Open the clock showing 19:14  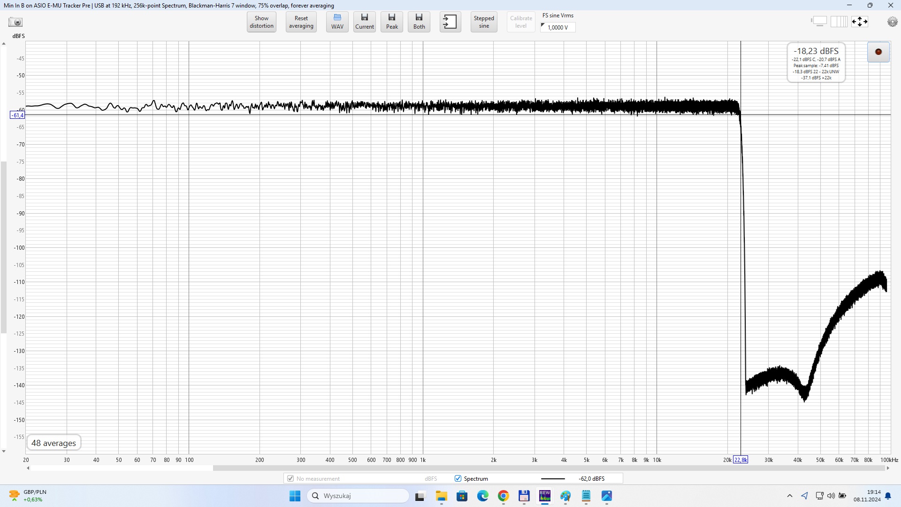(867, 496)
